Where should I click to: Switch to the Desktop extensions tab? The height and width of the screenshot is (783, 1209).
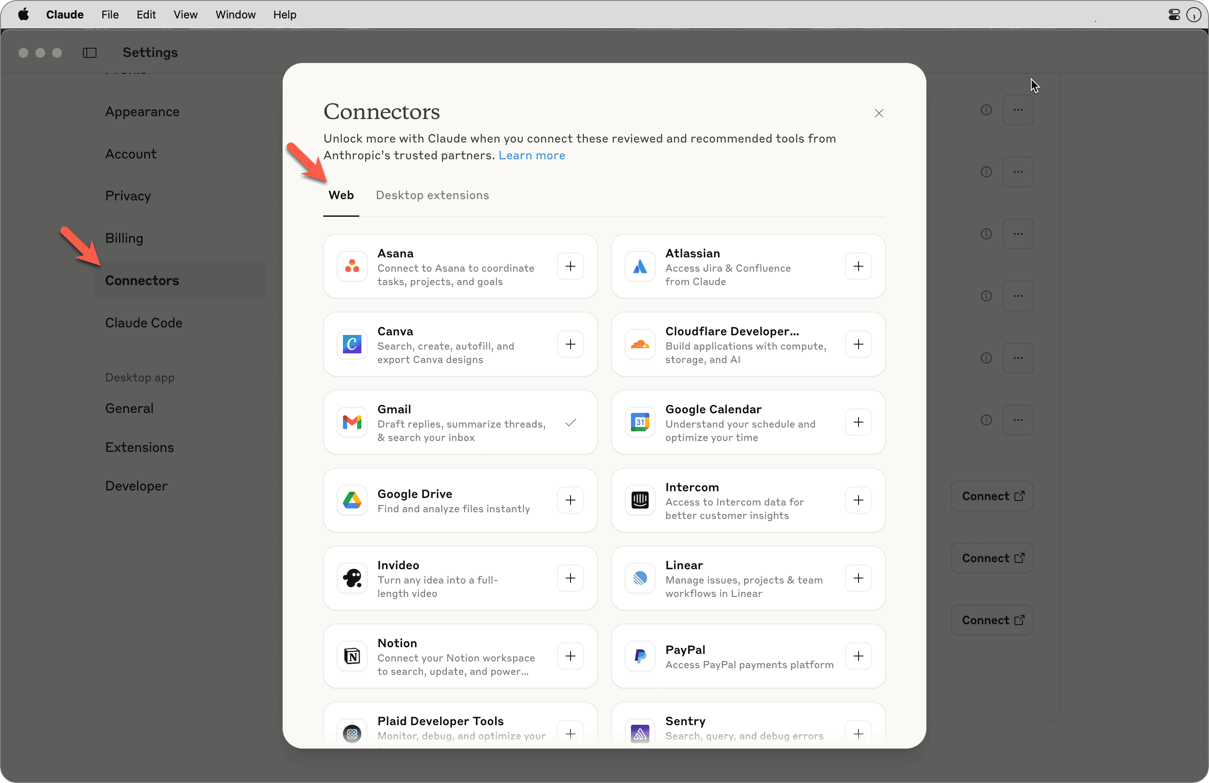coord(432,195)
